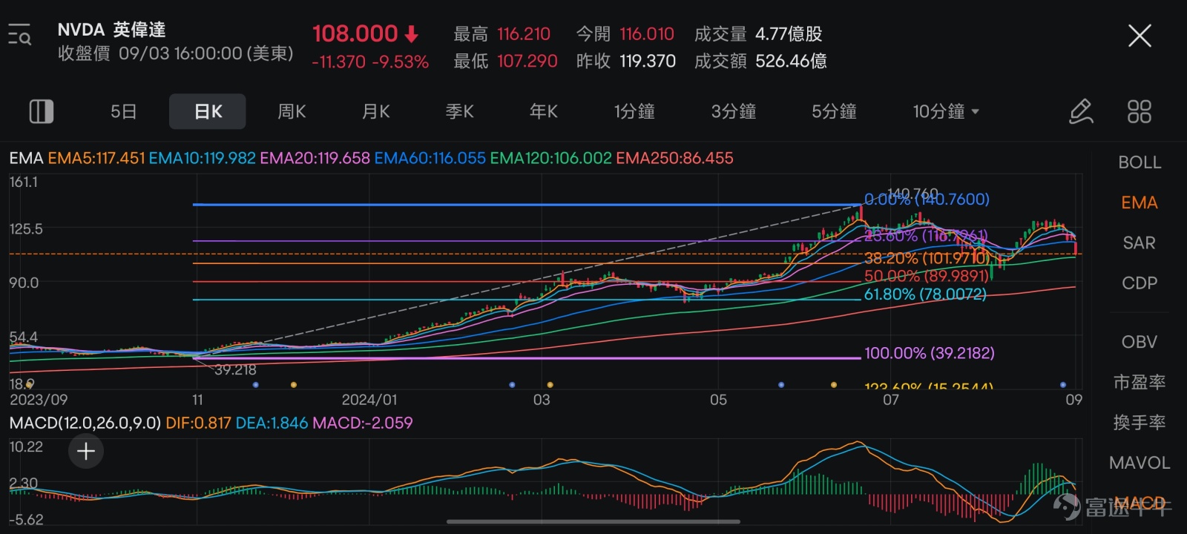The height and width of the screenshot is (534, 1187).
Task: Enable the CDP indicator
Action: click(1140, 283)
